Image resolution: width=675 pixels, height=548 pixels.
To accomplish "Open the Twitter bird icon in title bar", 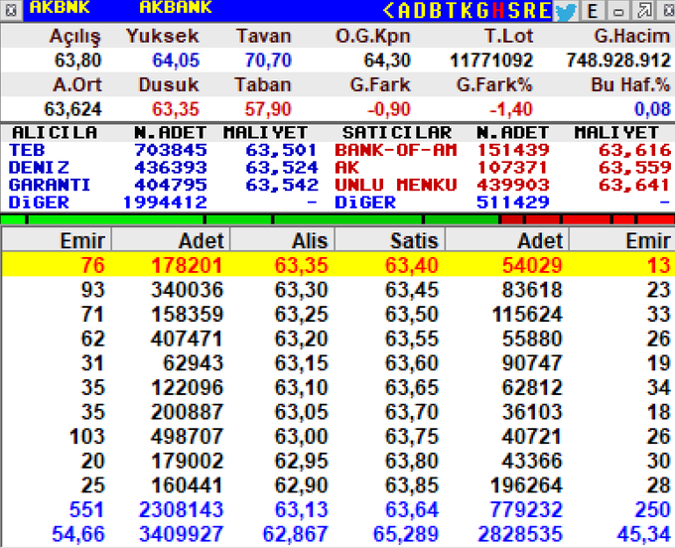I will pos(565,11).
